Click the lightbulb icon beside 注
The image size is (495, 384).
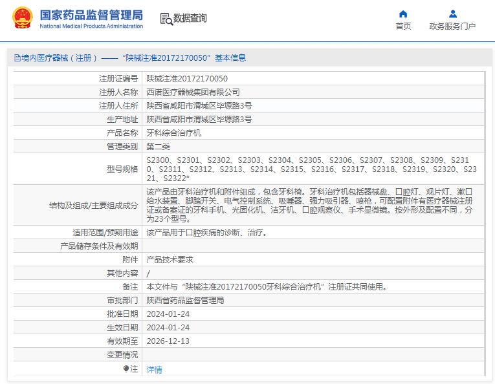click(126, 368)
